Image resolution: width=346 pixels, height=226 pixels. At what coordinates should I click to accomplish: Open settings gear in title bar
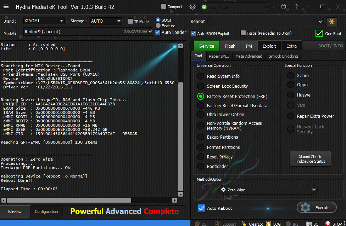coord(192,7)
